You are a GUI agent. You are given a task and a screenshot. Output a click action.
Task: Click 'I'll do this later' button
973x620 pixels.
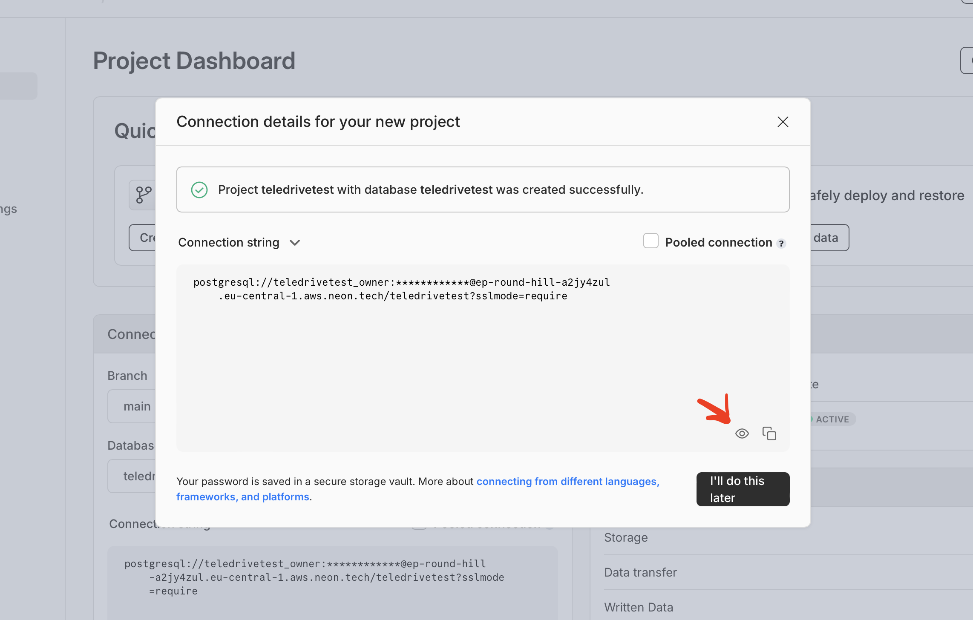pos(743,489)
